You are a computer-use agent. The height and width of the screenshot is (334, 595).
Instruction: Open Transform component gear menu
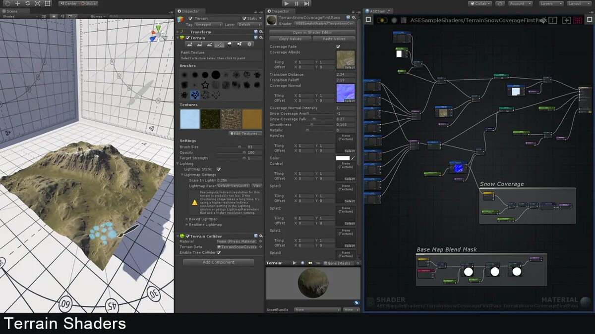point(261,32)
